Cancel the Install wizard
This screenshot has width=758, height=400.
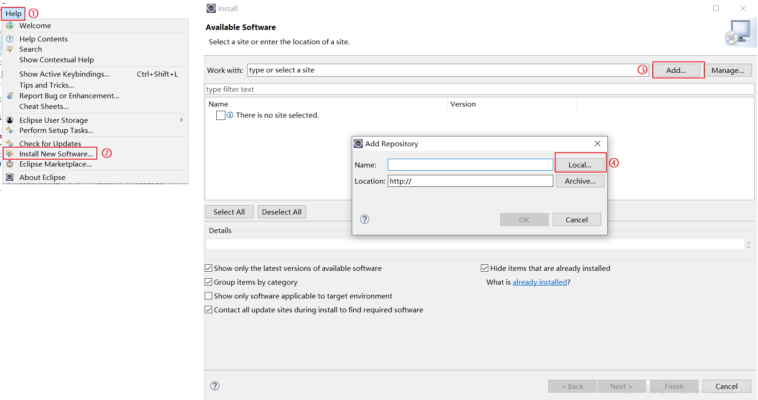[727, 386]
